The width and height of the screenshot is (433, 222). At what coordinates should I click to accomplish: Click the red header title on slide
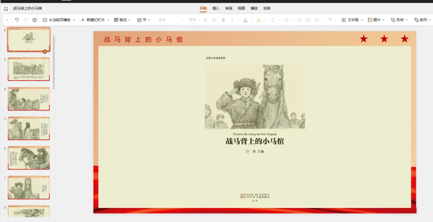tap(143, 40)
